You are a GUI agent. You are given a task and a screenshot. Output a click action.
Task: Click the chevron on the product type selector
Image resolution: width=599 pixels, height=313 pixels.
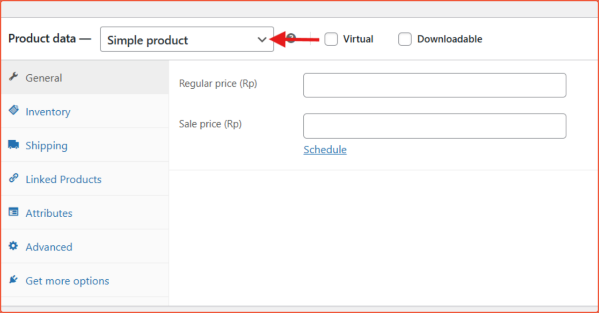coord(262,40)
